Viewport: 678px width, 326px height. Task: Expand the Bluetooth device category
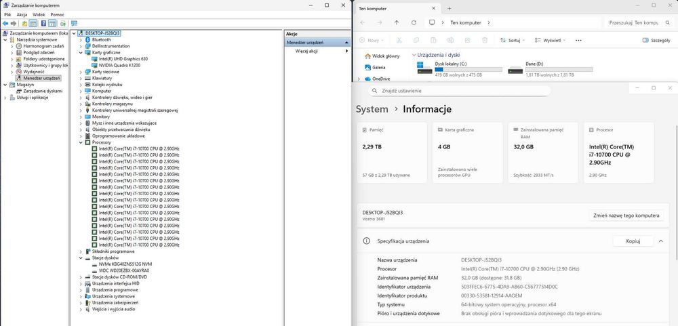click(x=81, y=40)
